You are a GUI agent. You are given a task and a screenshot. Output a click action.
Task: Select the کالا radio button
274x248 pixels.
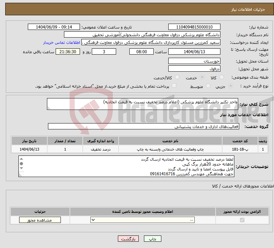click(221, 77)
